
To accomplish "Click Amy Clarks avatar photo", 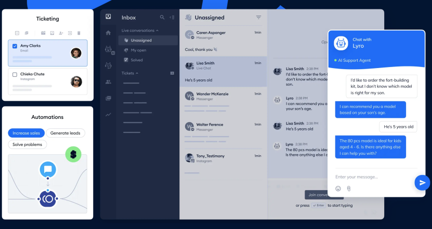I will (x=76, y=53).
